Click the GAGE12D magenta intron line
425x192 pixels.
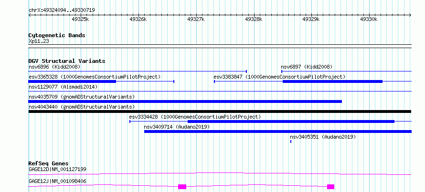tap(220, 173)
